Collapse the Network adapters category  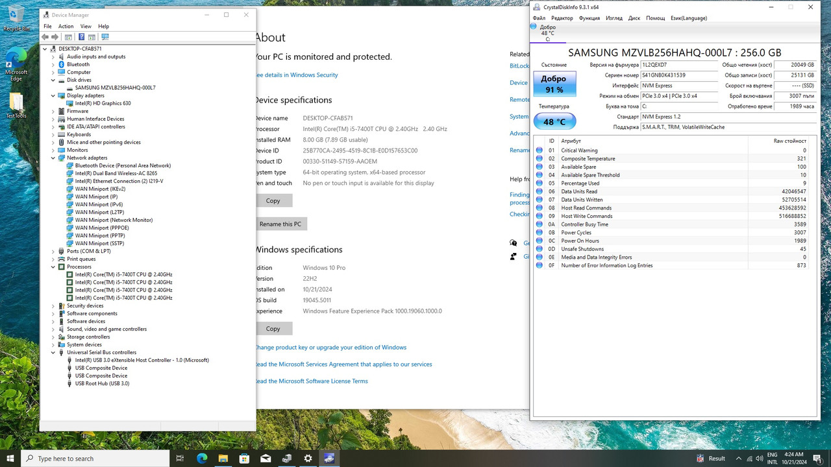tap(53, 158)
